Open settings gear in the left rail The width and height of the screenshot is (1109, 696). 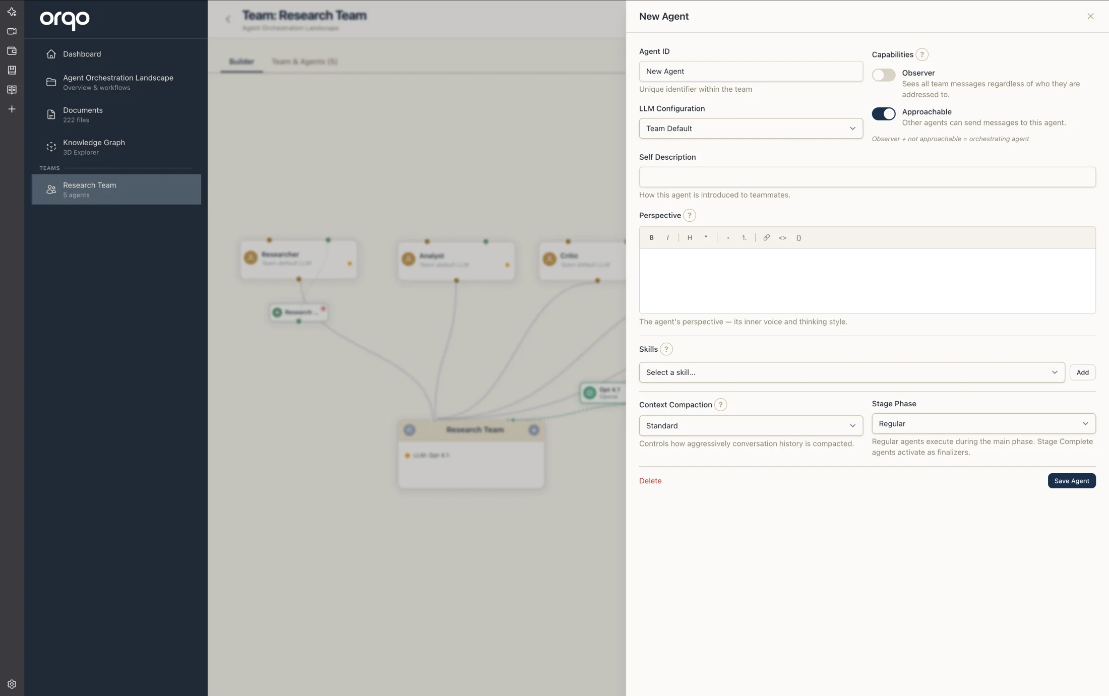point(12,684)
